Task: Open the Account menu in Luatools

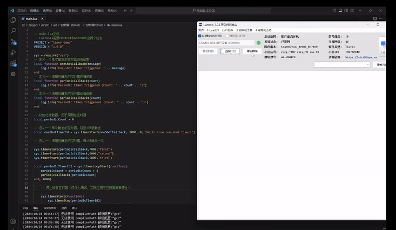Action: tap(201, 30)
